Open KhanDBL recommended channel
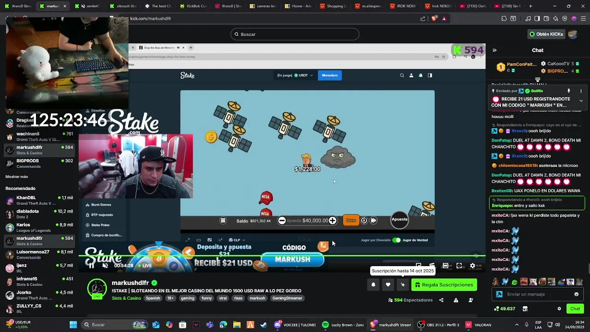The height and width of the screenshot is (332, 590). [39, 200]
